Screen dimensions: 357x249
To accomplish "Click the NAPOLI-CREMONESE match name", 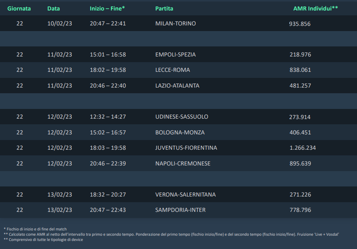I will 183,163.
